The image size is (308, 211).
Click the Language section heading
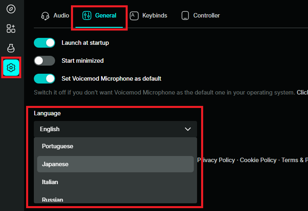point(47,113)
